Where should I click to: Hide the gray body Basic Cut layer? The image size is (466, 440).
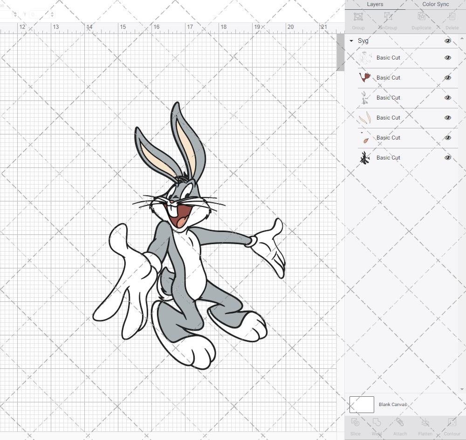(x=447, y=98)
